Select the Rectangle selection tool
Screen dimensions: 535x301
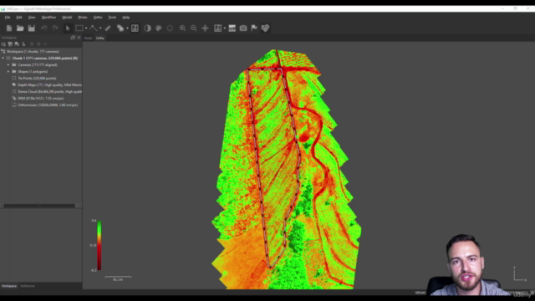[x=79, y=28]
